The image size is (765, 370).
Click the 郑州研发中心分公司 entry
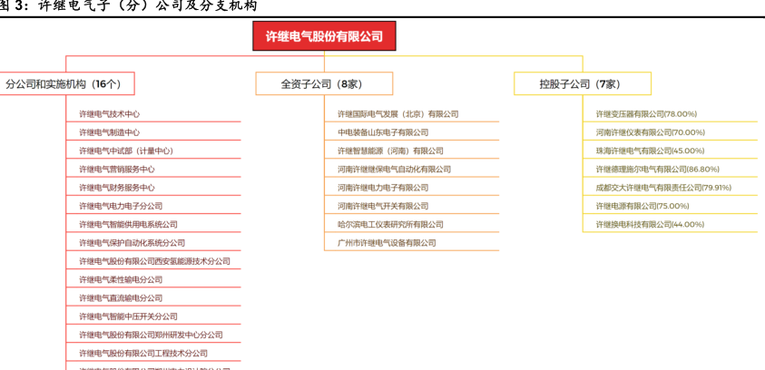152,335
